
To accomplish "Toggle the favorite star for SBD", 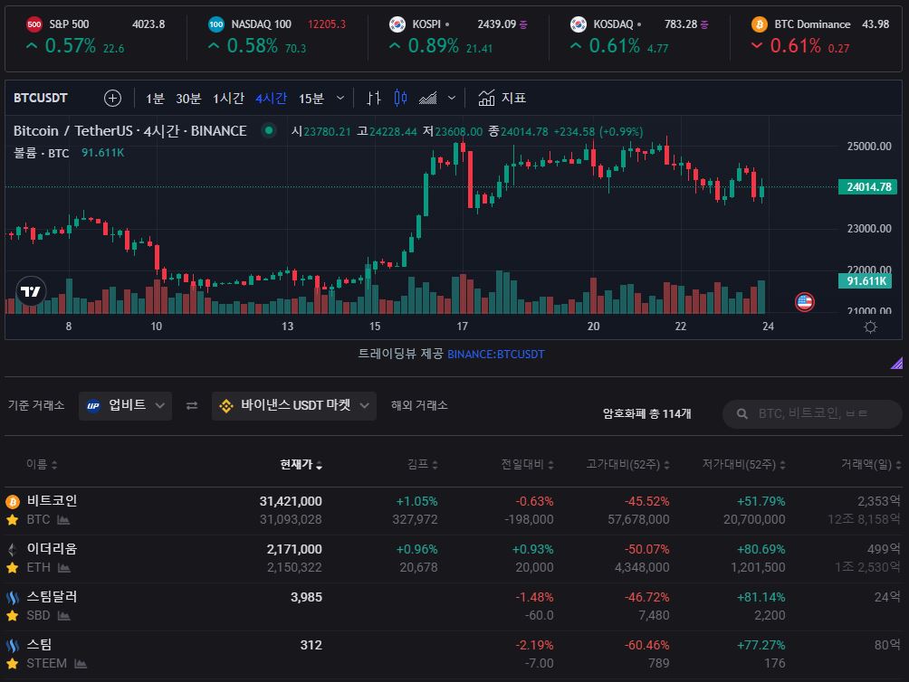I will [12, 616].
